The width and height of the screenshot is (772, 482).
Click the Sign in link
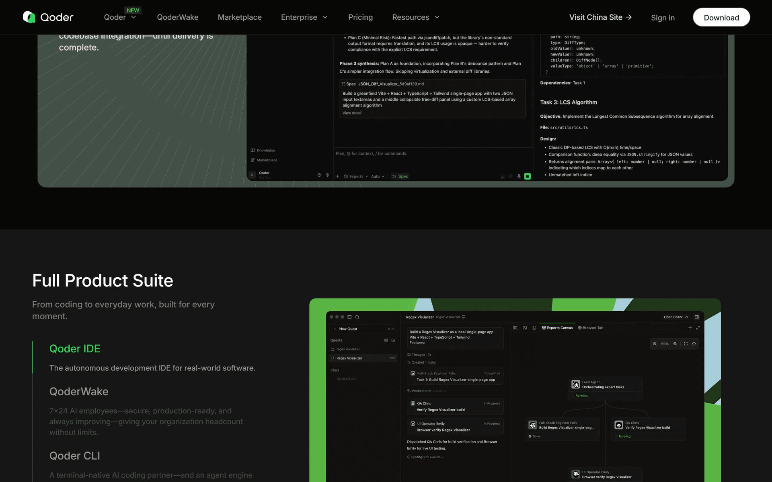tap(663, 18)
